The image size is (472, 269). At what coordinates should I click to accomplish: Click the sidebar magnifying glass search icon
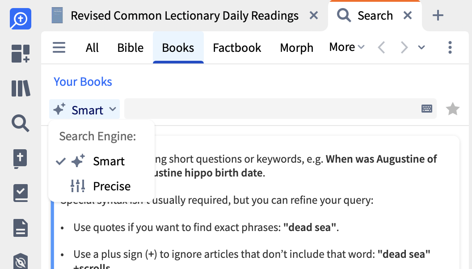(x=21, y=123)
